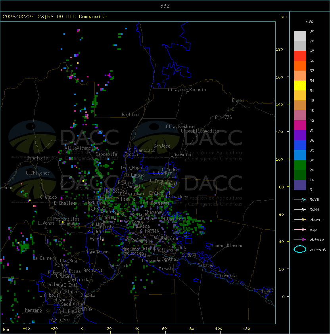
Task: Click the UTC Composite timestamp text
Action: pyautogui.click(x=55, y=17)
